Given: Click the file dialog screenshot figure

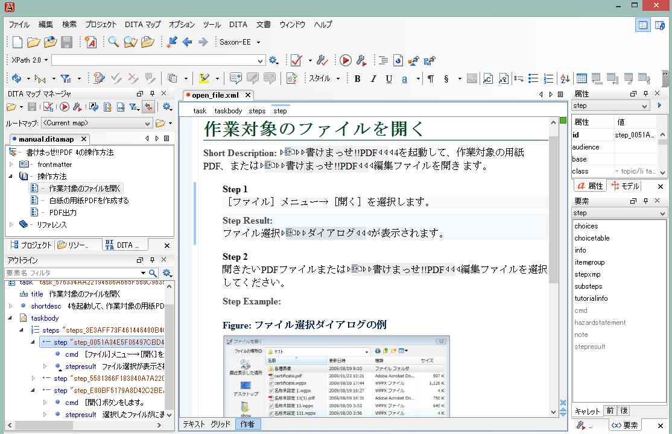Looking at the screenshot, I should [336, 376].
